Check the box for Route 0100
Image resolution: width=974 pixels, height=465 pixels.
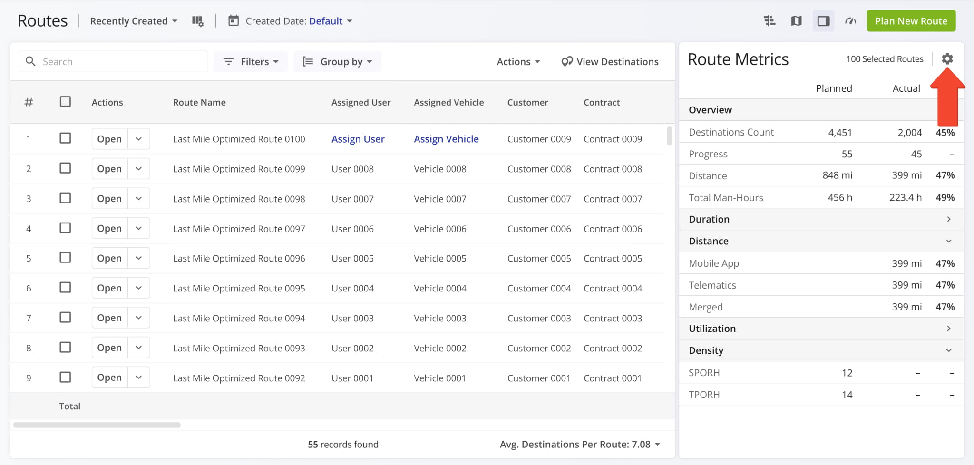click(x=65, y=138)
